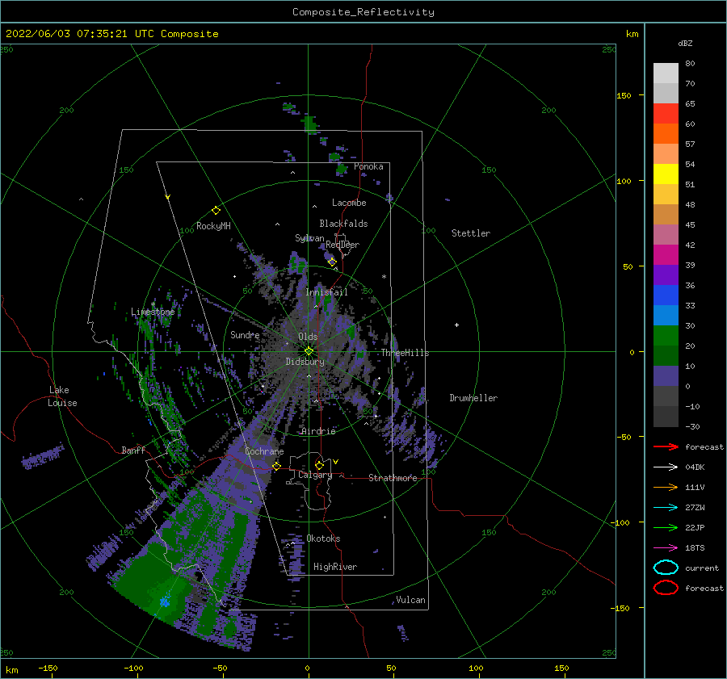Screen dimensions: 727x679
Task: Click the red forecast arrow legend icon
Action: [x=666, y=446]
